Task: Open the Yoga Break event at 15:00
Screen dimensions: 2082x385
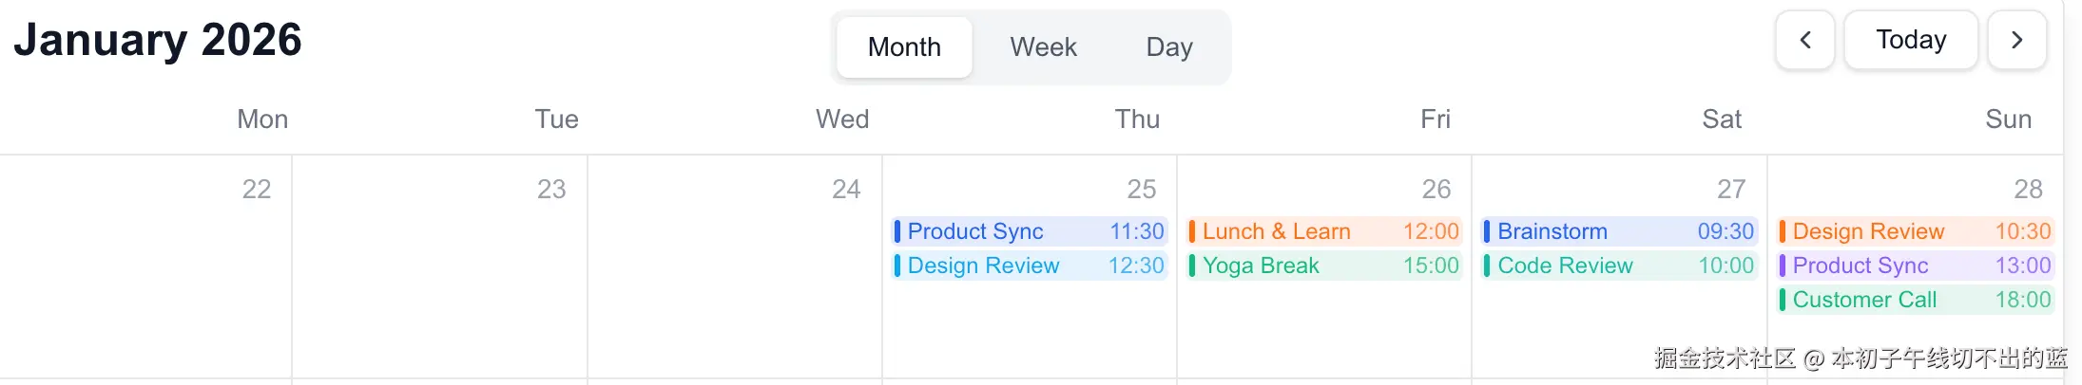Action: pyautogui.click(x=1324, y=266)
